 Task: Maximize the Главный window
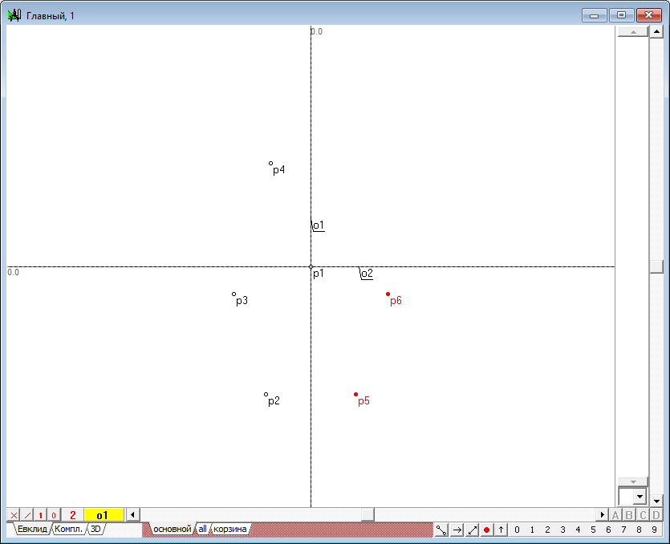(x=621, y=15)
